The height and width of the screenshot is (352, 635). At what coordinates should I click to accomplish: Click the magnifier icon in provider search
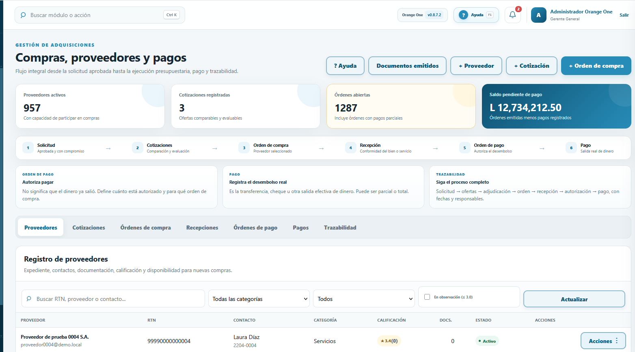coord(29,299)
